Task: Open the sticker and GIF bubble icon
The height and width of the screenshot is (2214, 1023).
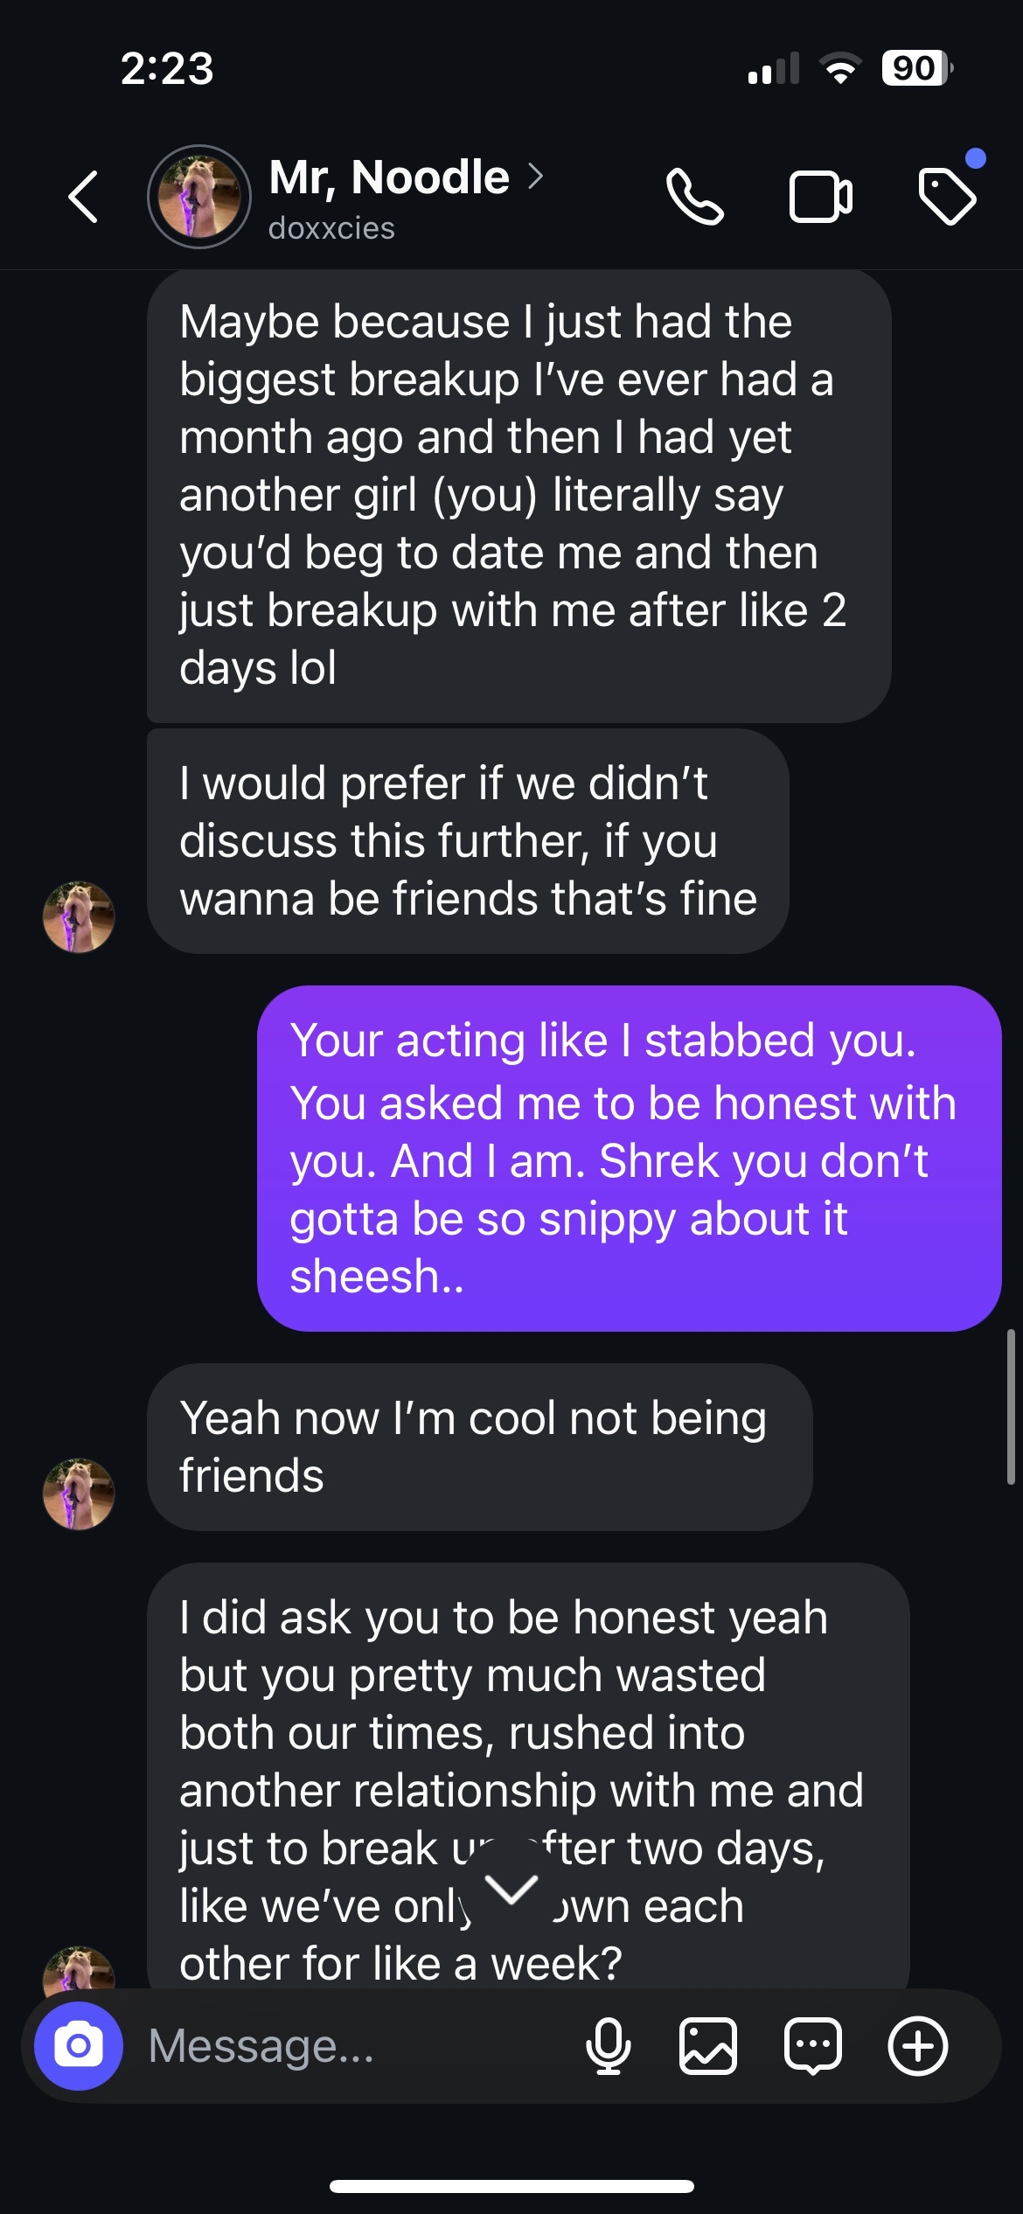Action: [x=813, y=2045]
